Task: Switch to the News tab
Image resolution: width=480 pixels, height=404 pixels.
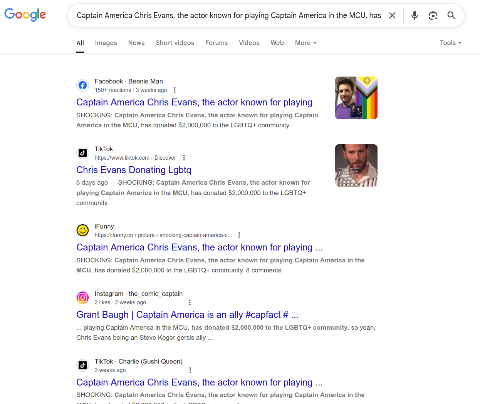Action: point(136,43)
